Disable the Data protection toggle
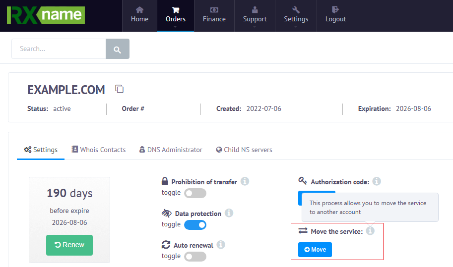Image resolution: width=453 pixels, height=267 pixels. click(x=195, y=225)
